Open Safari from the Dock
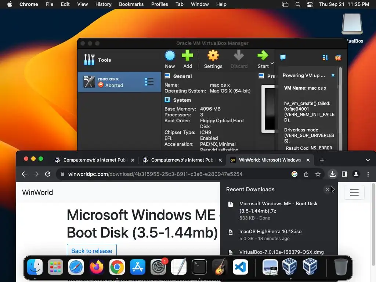 [76, 267]
